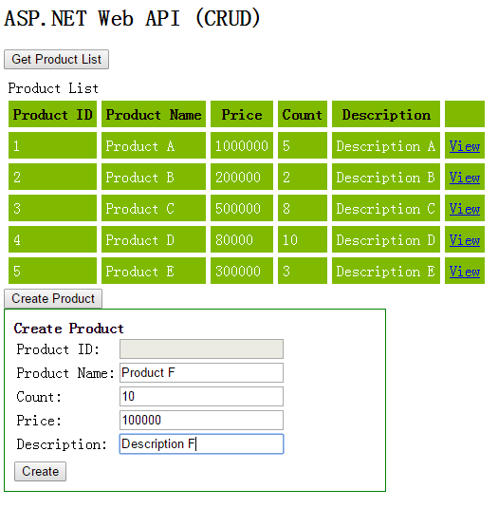Open View link for Product A

click(465, 146)
